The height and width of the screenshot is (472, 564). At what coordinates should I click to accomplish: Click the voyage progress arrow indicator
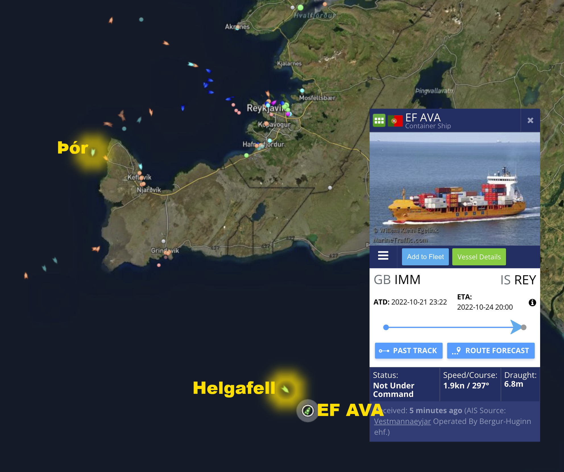[516, 327]
